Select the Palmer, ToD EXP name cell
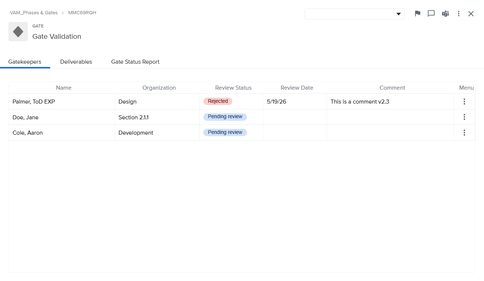Screen dimensions: 484x281 [x=62, y=101]
